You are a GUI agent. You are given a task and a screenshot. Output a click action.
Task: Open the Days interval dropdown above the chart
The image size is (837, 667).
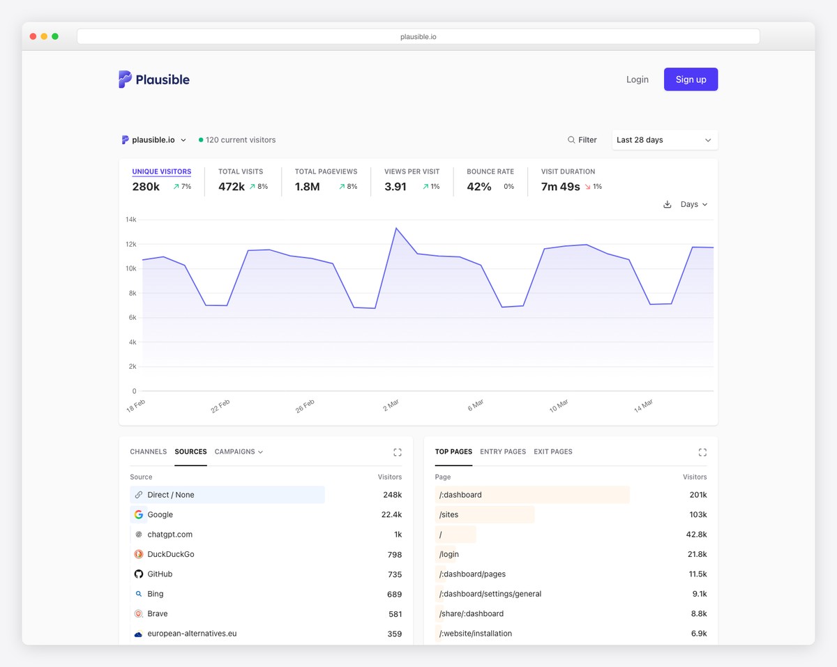[691, 204]
